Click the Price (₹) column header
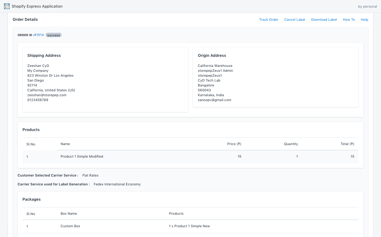The width and height of the screenshot is (381, 237). [x=234, y=144]
